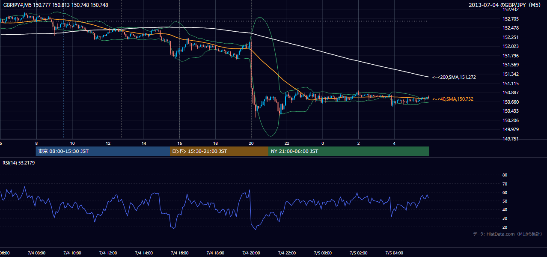Image resolution: width=547 pixels, height=257 pixels.
Task: Click price axis value 151.796
Action: point(511,56)
